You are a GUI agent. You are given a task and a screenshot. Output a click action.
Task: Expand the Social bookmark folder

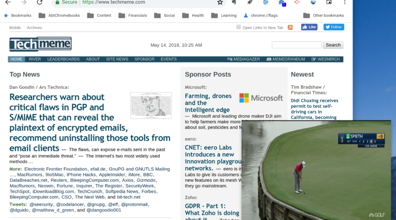pos(164,15)
